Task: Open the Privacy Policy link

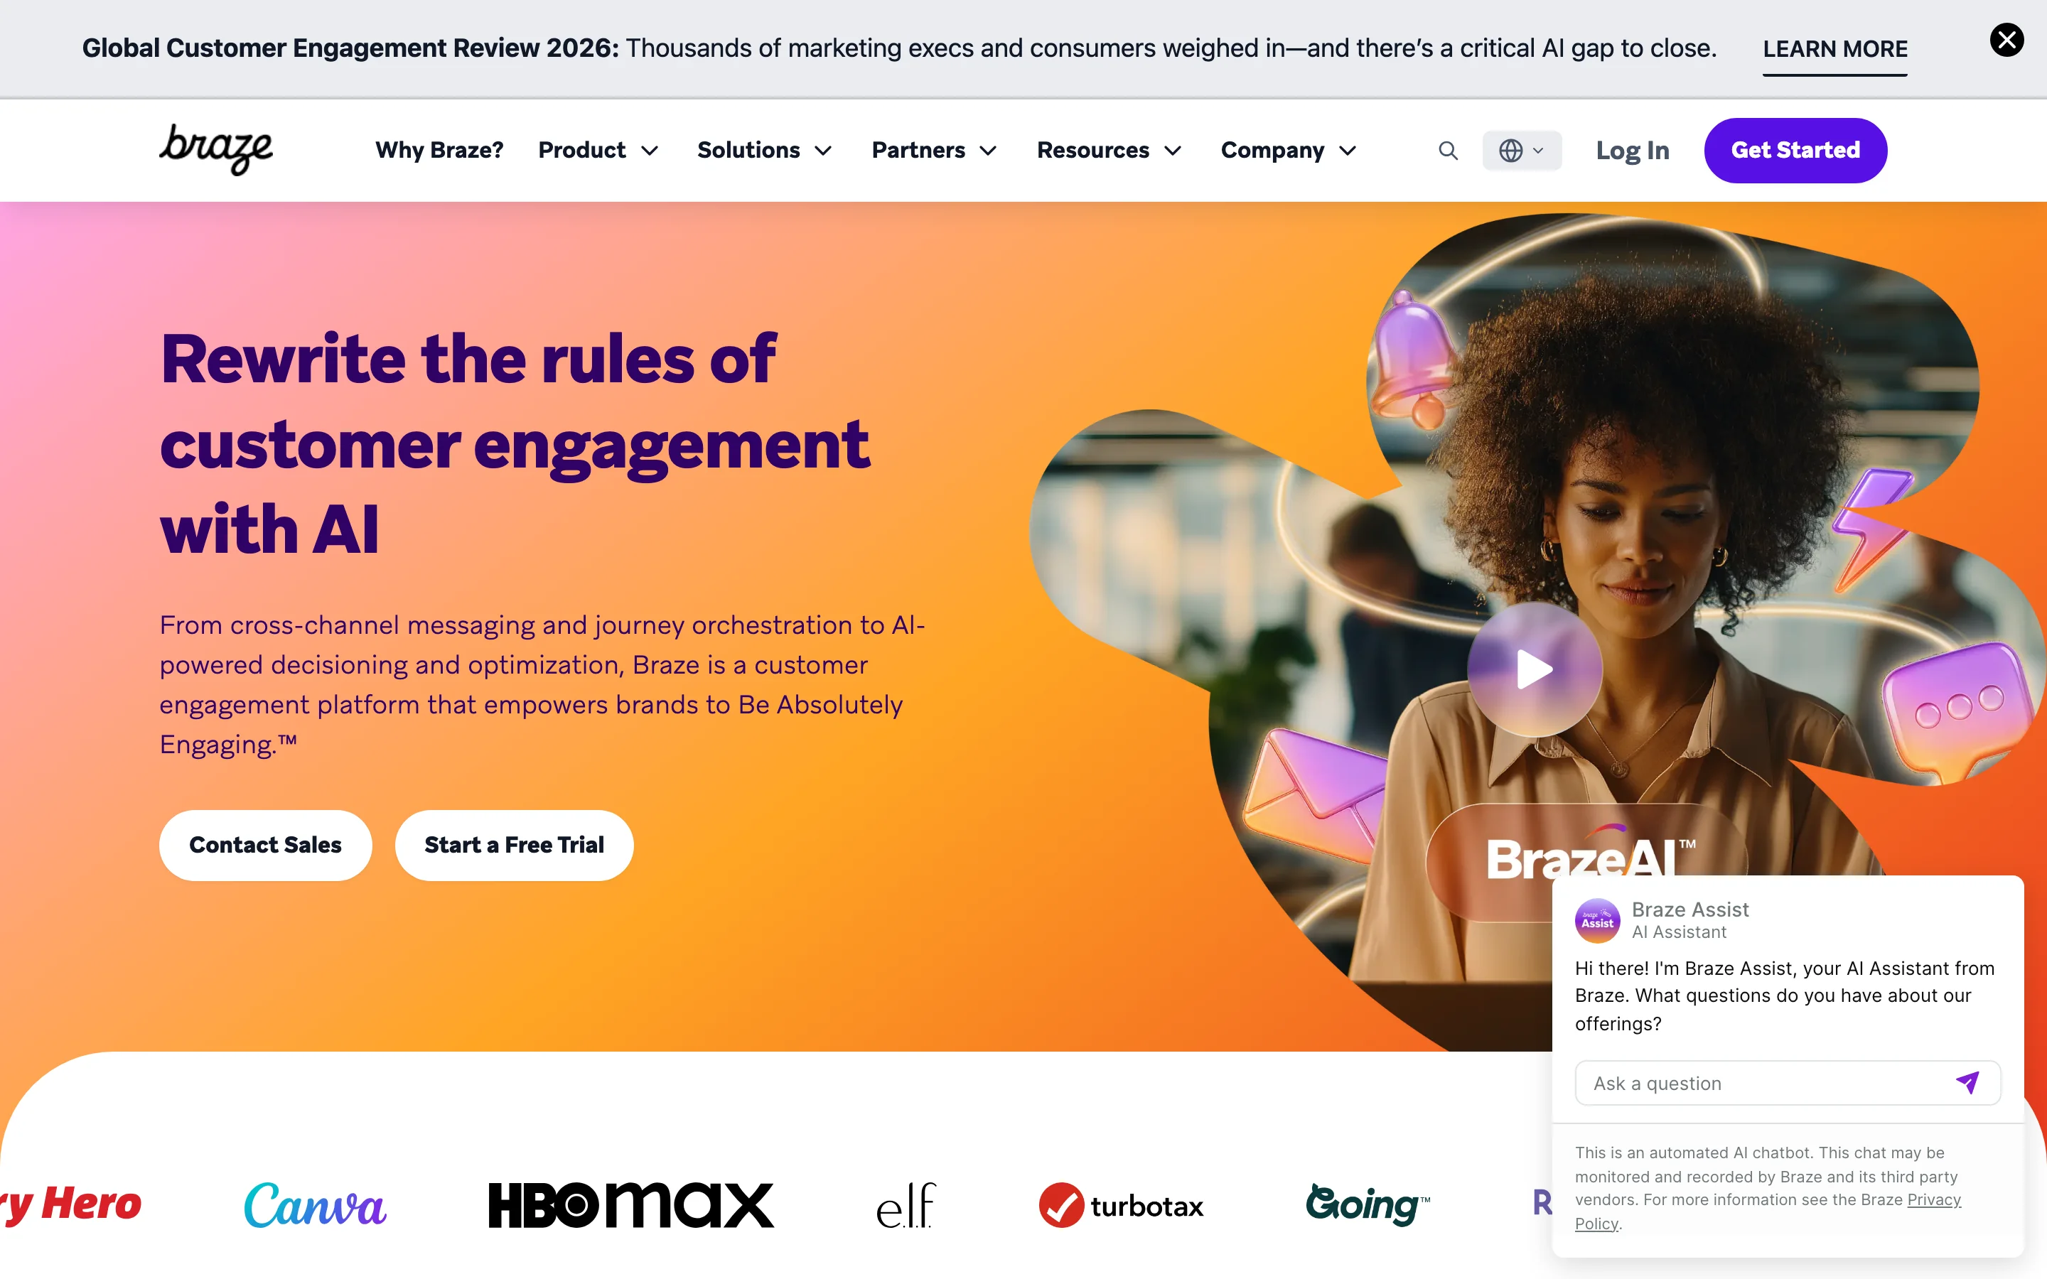Action: [1768, 1211]
